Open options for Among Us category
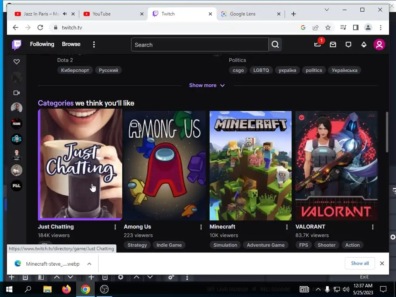Viewport: 396px width, 297px height. click(x=201, y=227)
